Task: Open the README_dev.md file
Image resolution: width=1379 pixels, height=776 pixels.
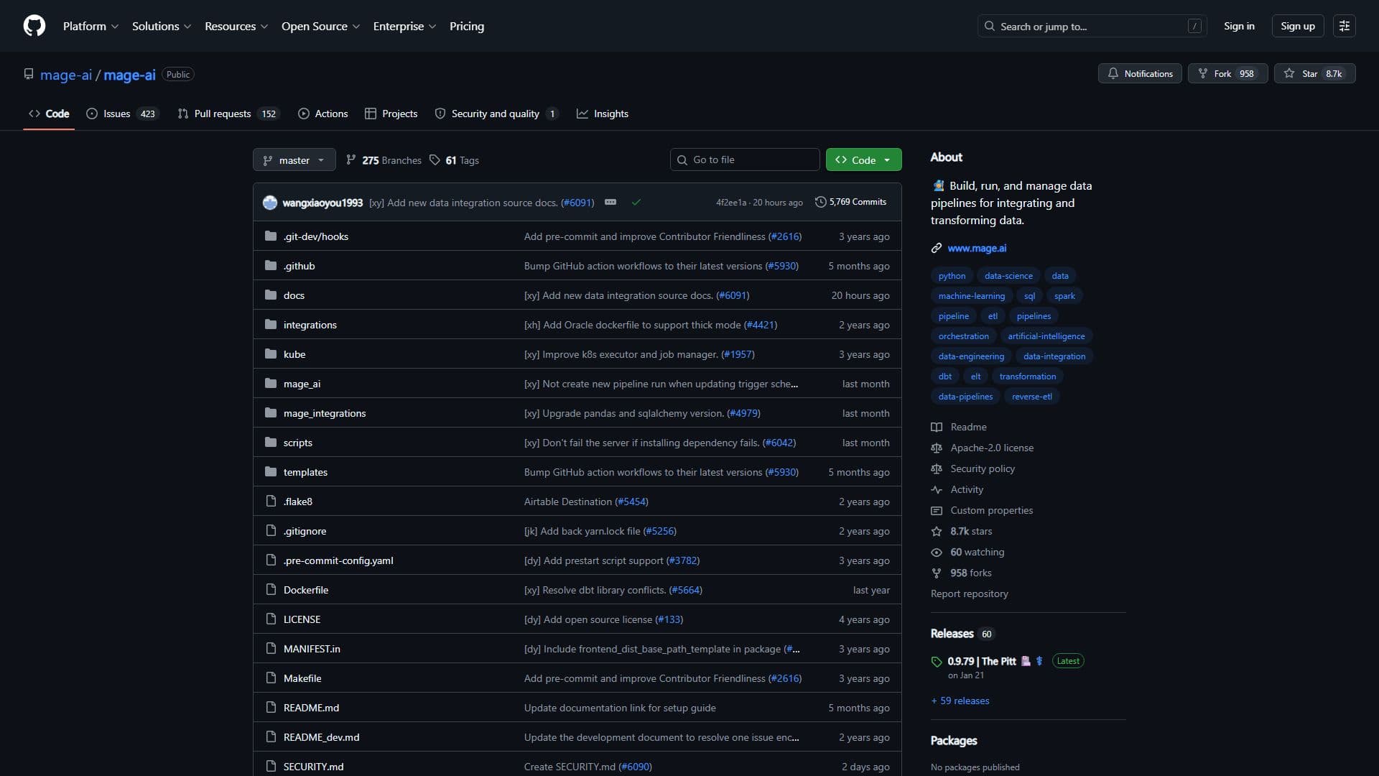Action: tap(321, 737)
